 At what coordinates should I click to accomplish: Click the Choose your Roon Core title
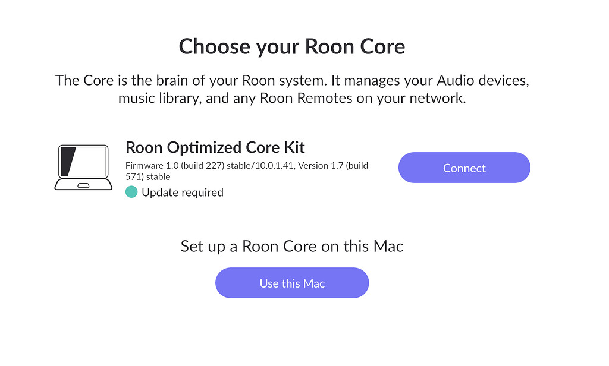pos(292,46)
